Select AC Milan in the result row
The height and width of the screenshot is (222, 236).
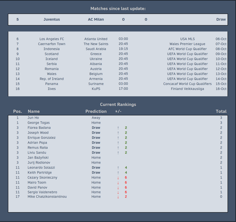tap(96, 19)
